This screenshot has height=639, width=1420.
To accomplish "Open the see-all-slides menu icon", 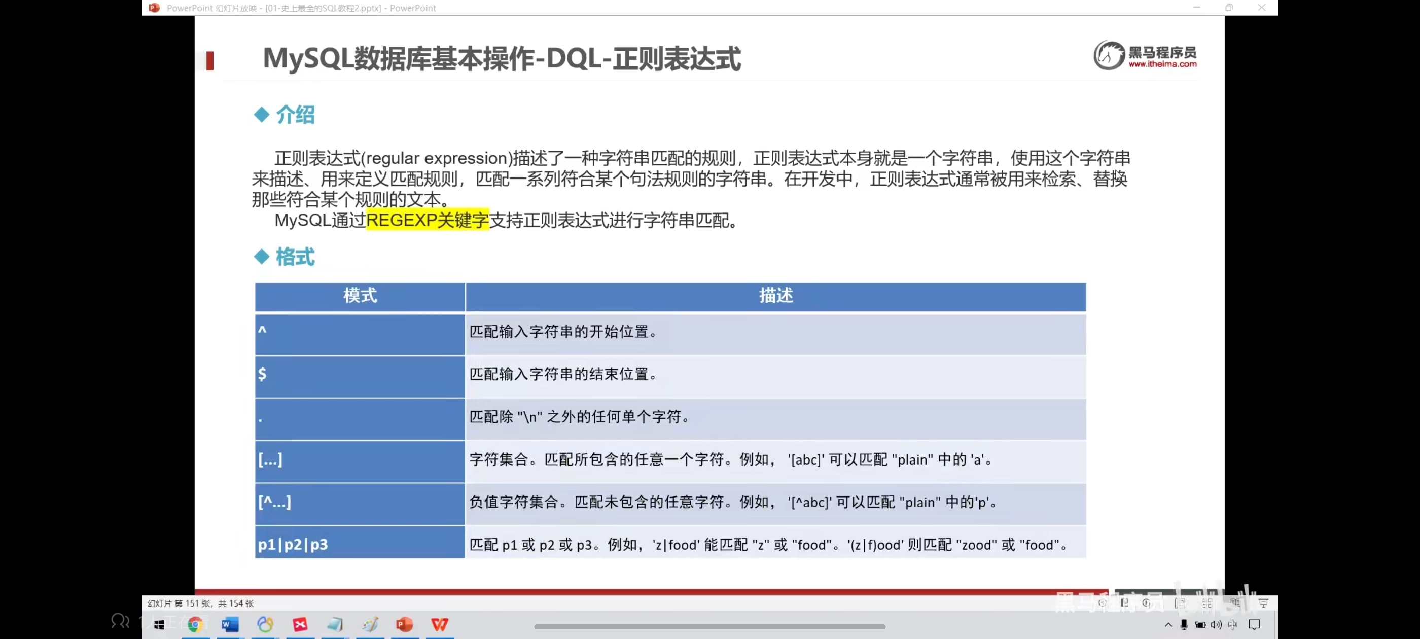I will click(1124, 602).
